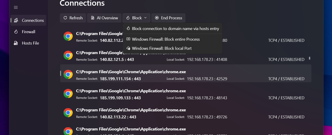Select Windows Firewall: Block entire Process

(x=166, y=39)
